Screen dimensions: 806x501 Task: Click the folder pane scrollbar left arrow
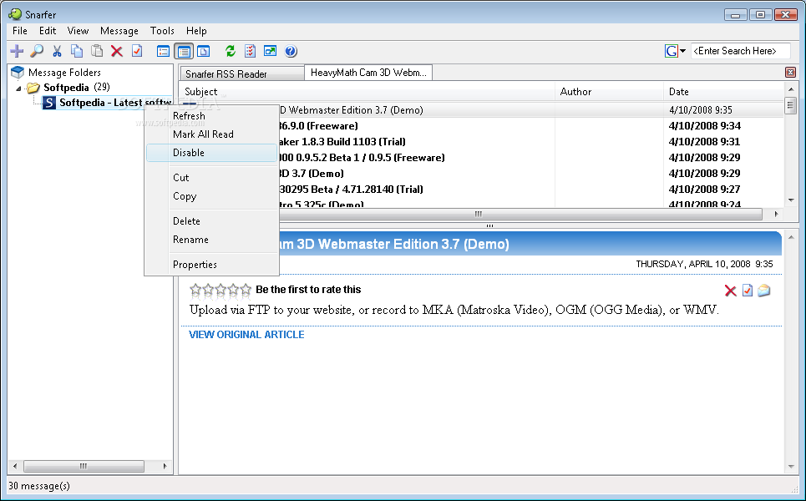point(15,466)
